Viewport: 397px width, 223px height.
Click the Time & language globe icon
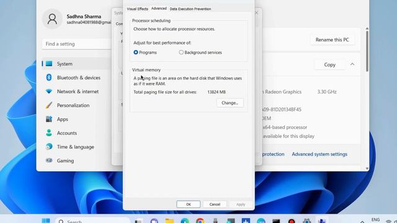pos(49,146)
